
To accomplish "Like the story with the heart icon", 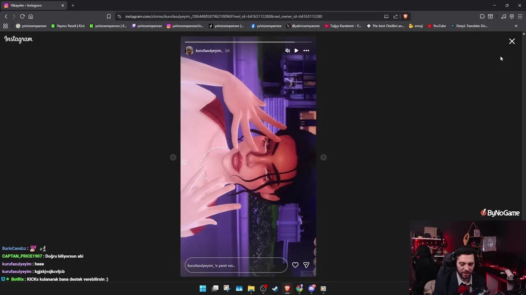I will pos(295,265).
